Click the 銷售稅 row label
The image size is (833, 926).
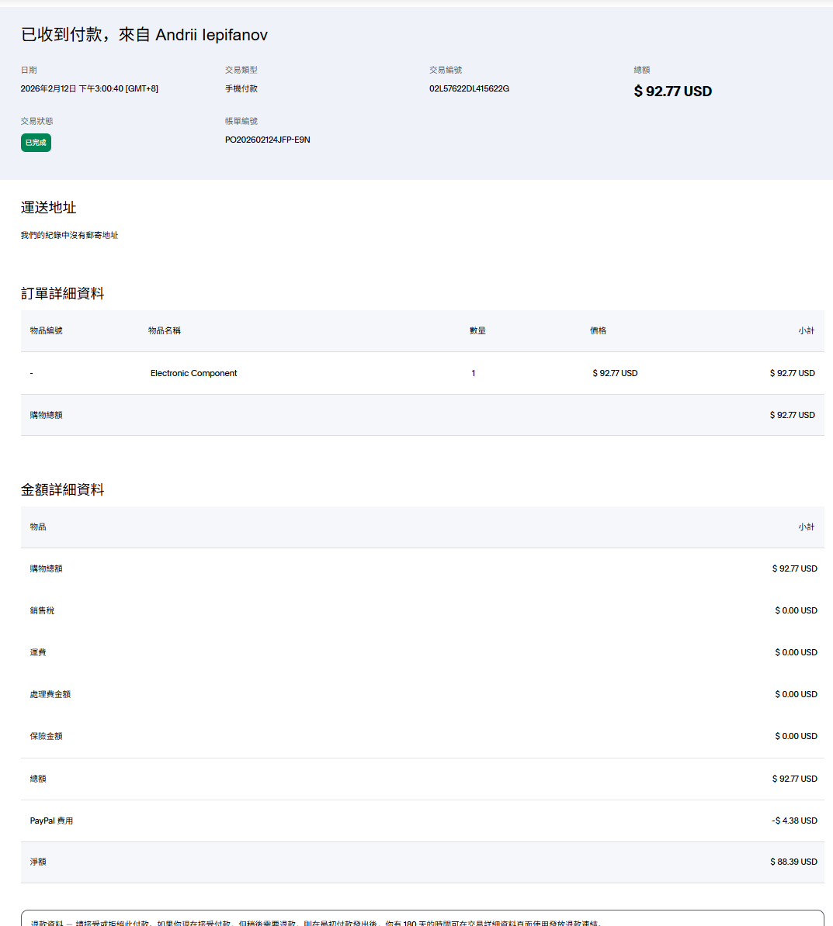(42, 610)
